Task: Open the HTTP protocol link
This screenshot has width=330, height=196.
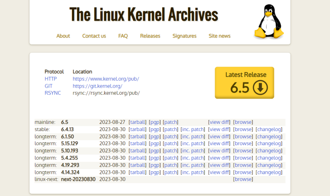Action: [x=50, y=79]
